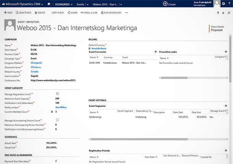Add a new Event Currencies record
This screenshot has height=164, width=233.
[155, 52]
